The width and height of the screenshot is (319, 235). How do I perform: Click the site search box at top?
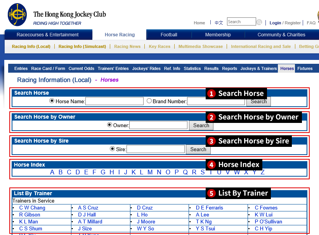coord(241,22)
